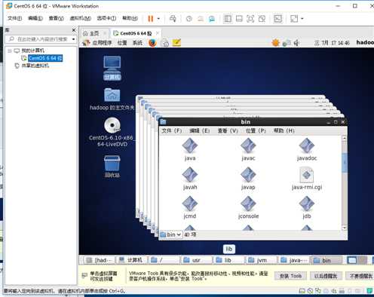Screen dimensions: 374x297
Task: Select the javadoc file icon
Action: (x=307, y=149)
